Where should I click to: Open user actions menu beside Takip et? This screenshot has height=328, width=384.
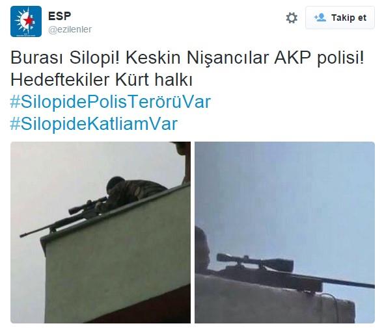292,18
